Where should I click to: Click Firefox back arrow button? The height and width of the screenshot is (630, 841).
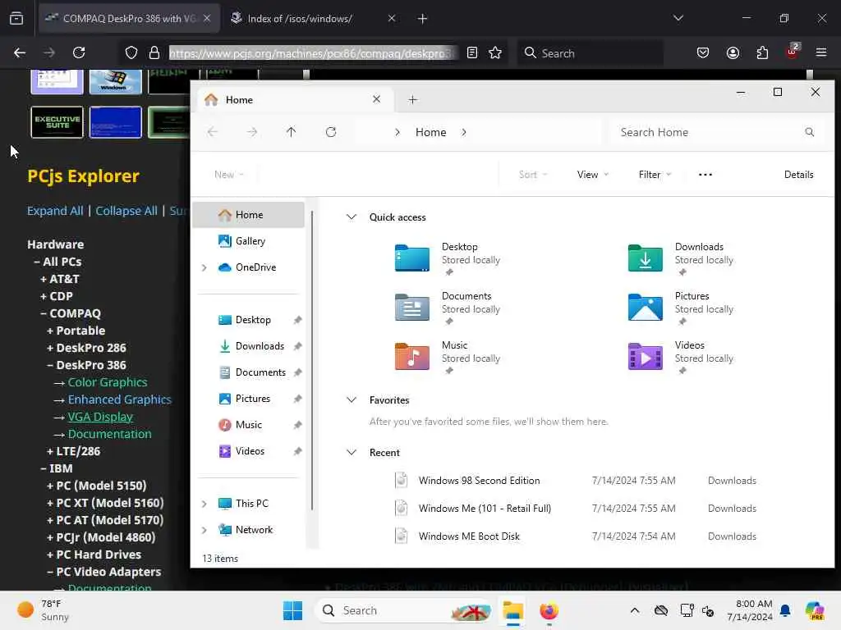tap(20, 52)
